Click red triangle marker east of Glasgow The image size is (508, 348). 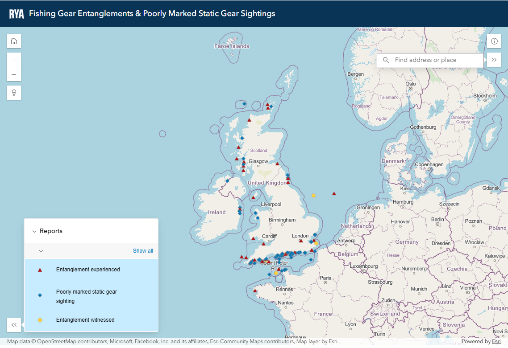click(x=277, y=164)
